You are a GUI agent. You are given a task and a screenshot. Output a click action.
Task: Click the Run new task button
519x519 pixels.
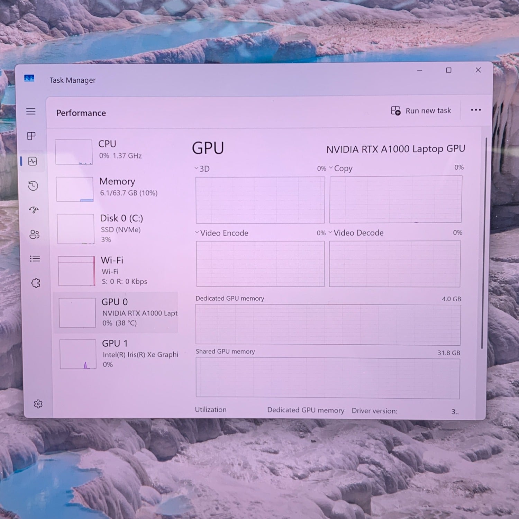click(421, 111)
